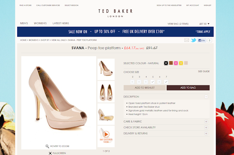Play the 360 degree view

tap(106, 134)
